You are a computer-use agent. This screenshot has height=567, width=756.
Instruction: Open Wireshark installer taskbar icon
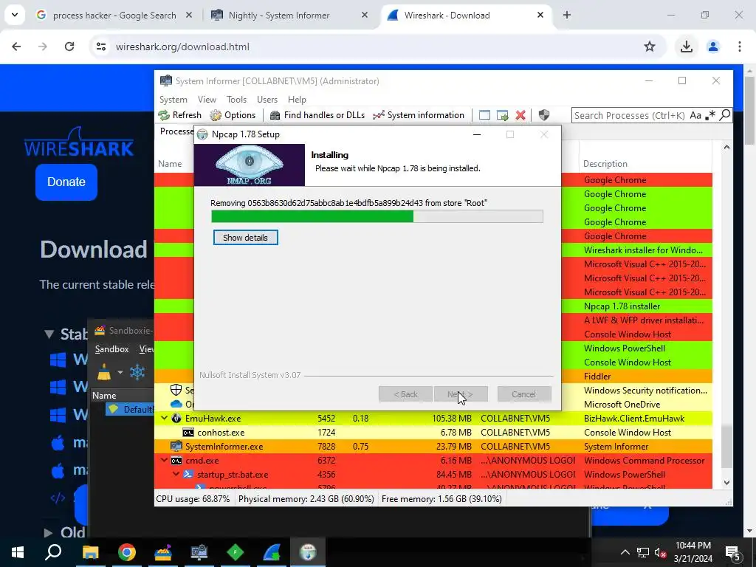tap(272, 552)
